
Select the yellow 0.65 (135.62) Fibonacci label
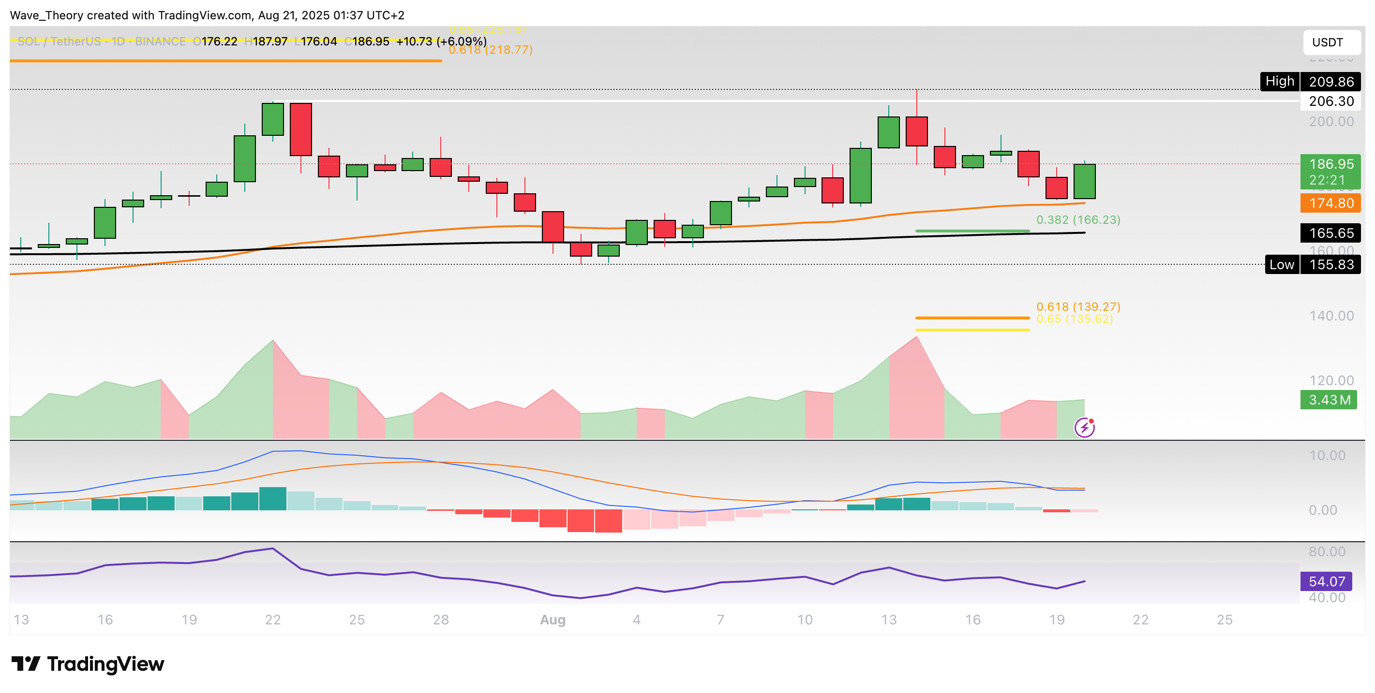coord(1074,319)
